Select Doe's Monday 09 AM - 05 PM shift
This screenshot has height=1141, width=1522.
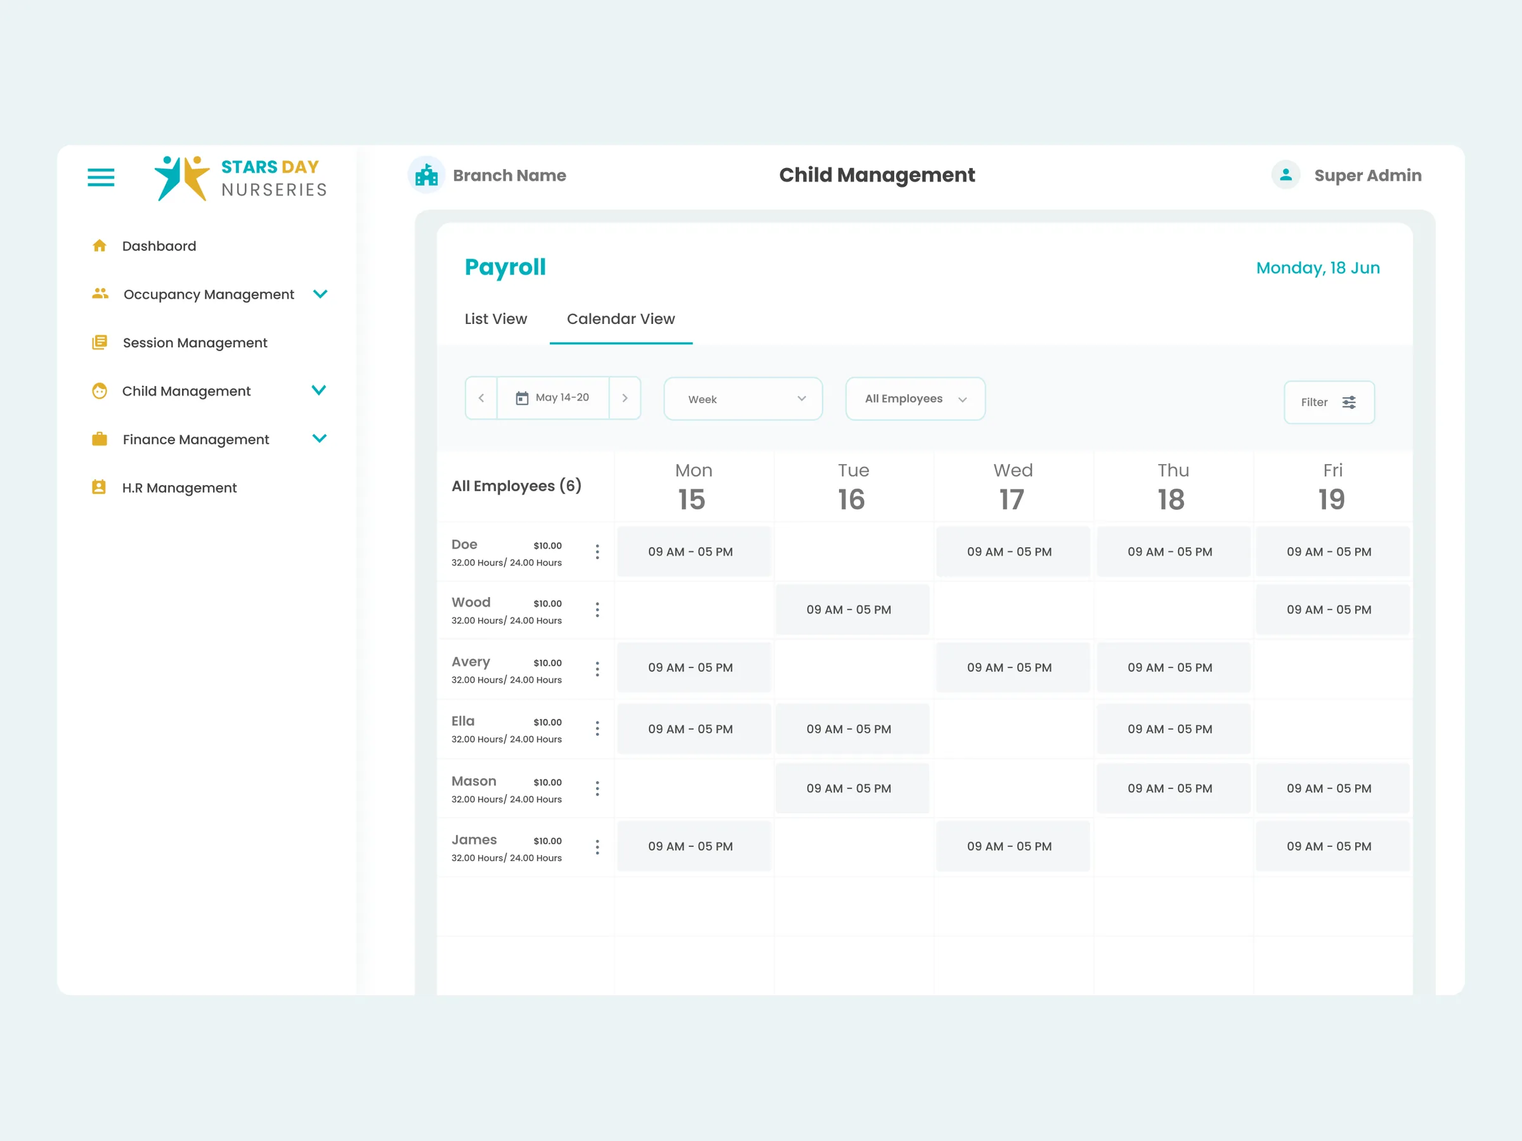pyautogui.click(x=694, y=551)
